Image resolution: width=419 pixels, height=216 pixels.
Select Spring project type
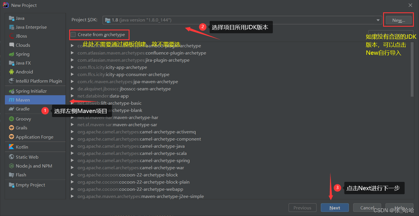[x=35, y=54]
